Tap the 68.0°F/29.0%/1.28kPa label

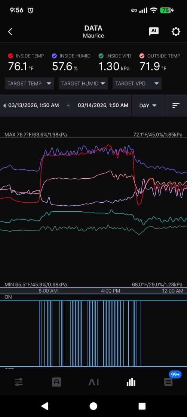tap(157, 285)
